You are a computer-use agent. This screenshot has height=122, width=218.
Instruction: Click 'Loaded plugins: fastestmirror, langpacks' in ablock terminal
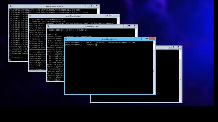(69, 36)
